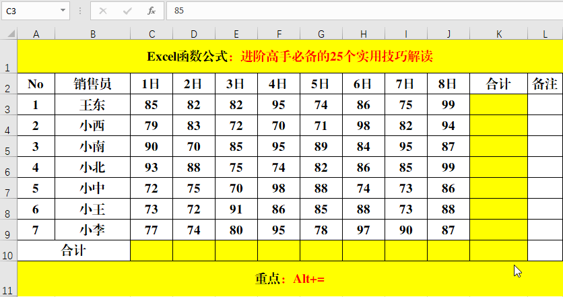Select column K header

(498, 34)
